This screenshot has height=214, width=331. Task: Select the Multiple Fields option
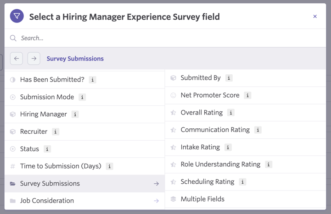[246, 199]
